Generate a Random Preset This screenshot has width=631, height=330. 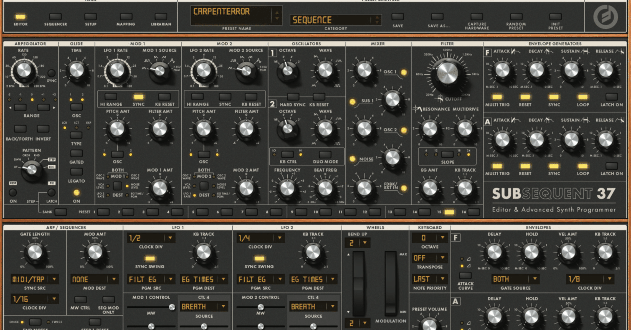(x=516, y=17)
